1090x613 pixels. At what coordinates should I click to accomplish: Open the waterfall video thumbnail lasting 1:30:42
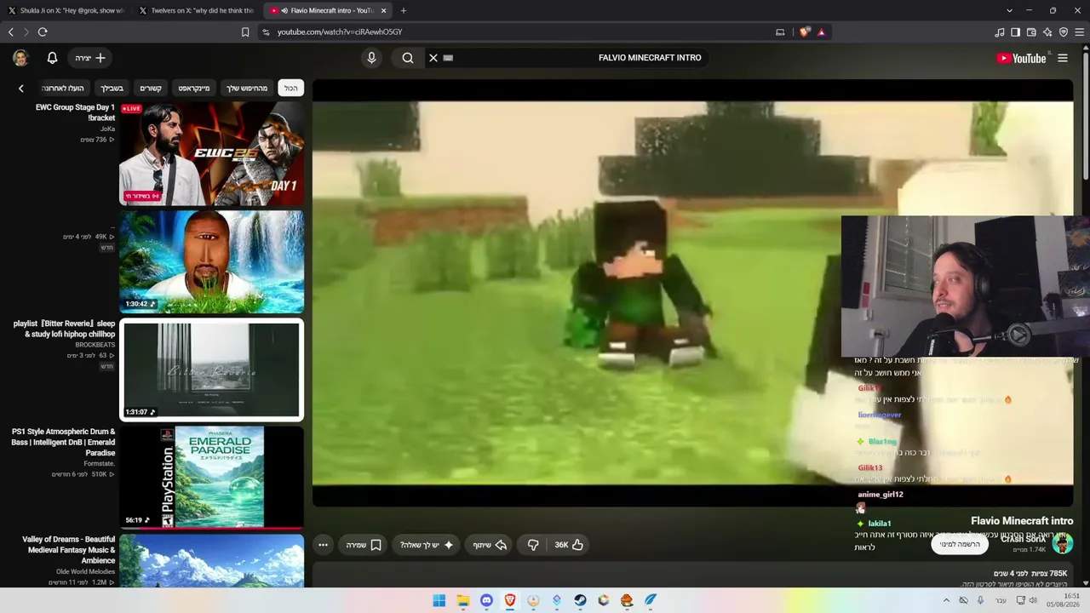(211, 262)
